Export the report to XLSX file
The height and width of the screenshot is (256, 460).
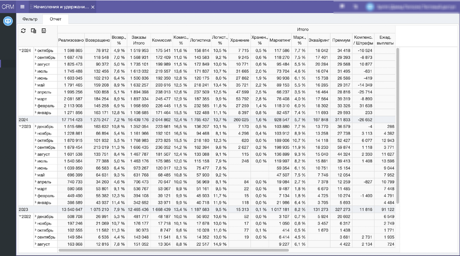click(x=43, y=31)
